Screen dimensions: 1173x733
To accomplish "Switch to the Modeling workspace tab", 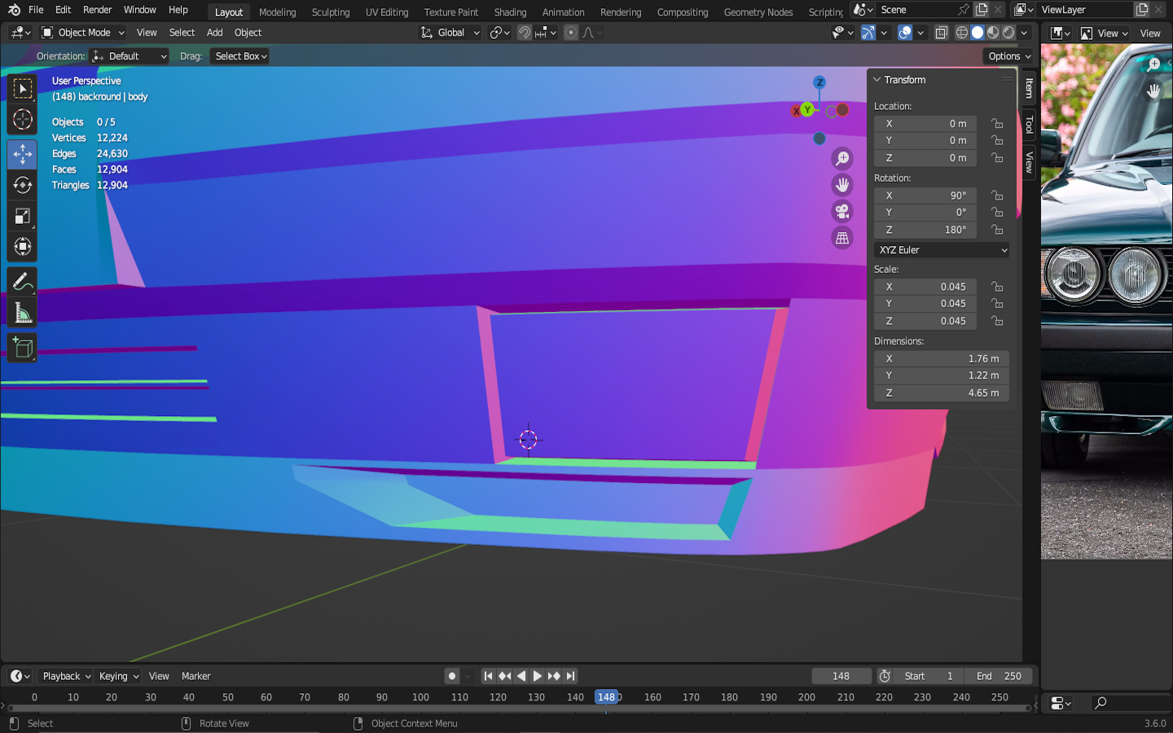I will point(278,12).
